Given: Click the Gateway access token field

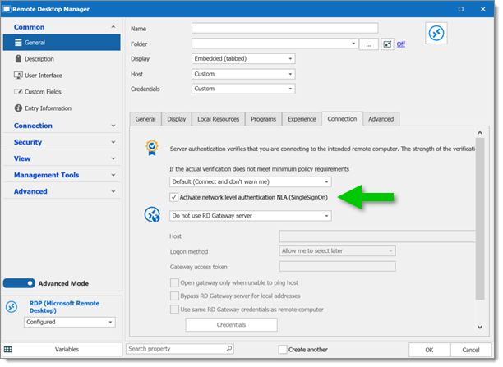Looking at the screenshot, I should coord(338,266).
